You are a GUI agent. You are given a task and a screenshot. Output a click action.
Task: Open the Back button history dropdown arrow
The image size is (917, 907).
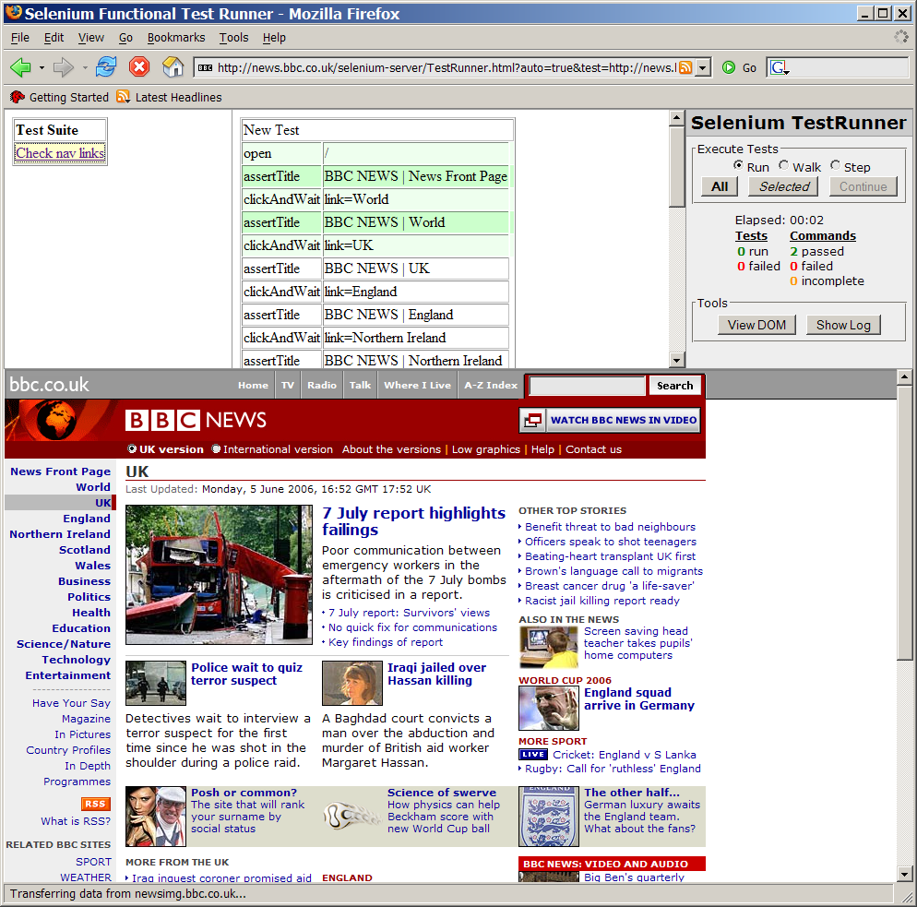42,68
